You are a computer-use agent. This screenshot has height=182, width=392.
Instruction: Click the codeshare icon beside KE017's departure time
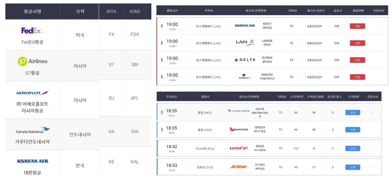click(162, 26)
